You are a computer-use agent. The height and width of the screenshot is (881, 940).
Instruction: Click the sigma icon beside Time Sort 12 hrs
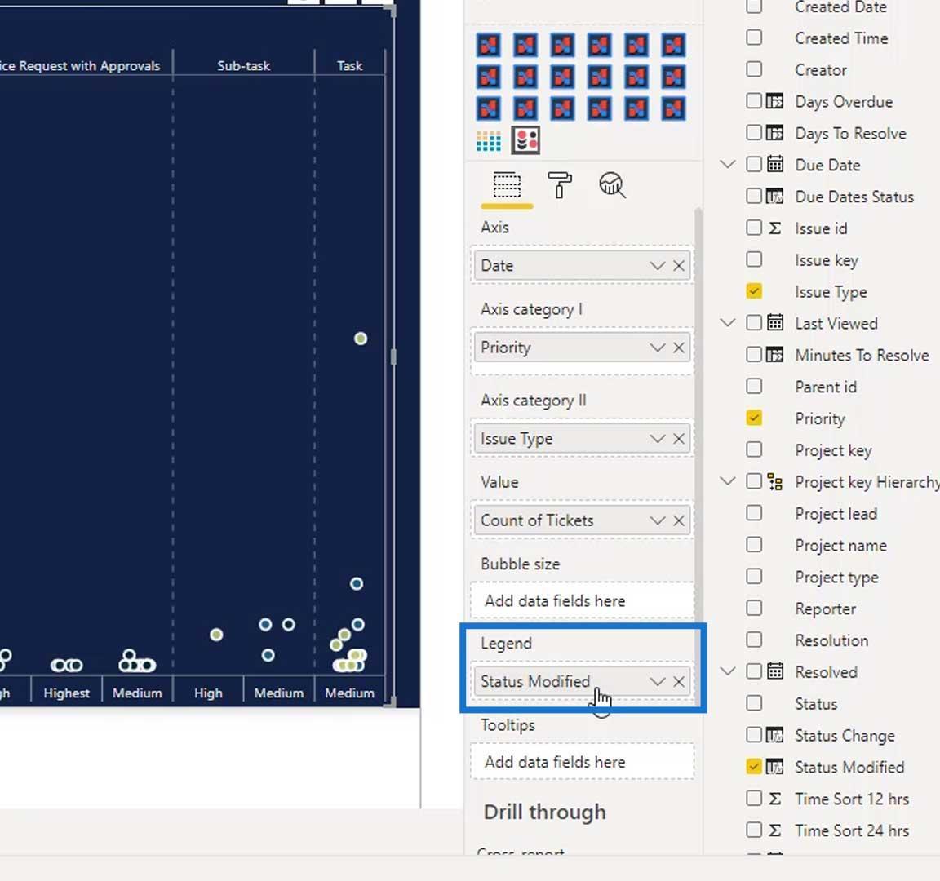click(774, 799)
